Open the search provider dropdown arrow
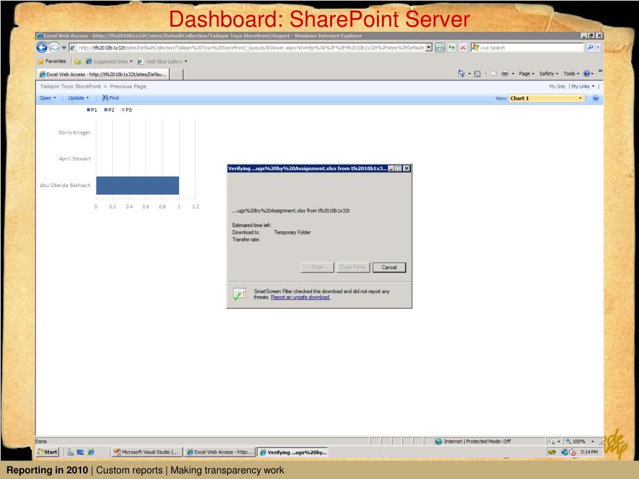Viewport: 639px width, 479px height. pyautogui.click(x=598, y=47)
